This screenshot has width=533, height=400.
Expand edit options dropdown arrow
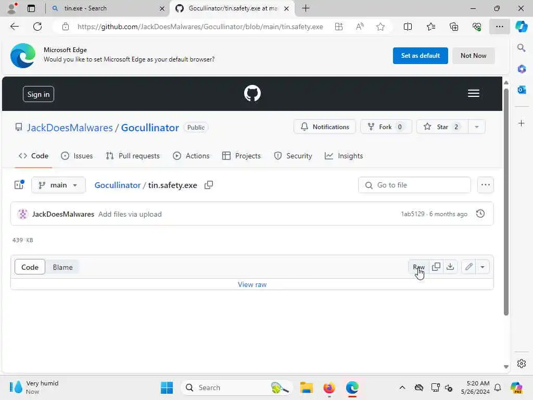coord(482,267)
